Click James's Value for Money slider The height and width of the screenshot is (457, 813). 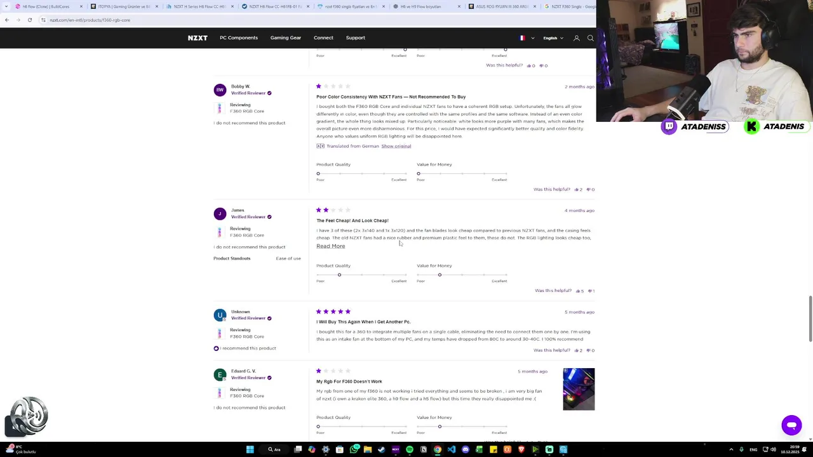click(x=462, y=275)
